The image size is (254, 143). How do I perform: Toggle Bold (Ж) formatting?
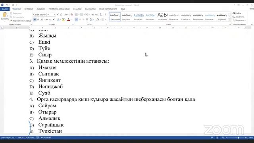click(35, 19)
